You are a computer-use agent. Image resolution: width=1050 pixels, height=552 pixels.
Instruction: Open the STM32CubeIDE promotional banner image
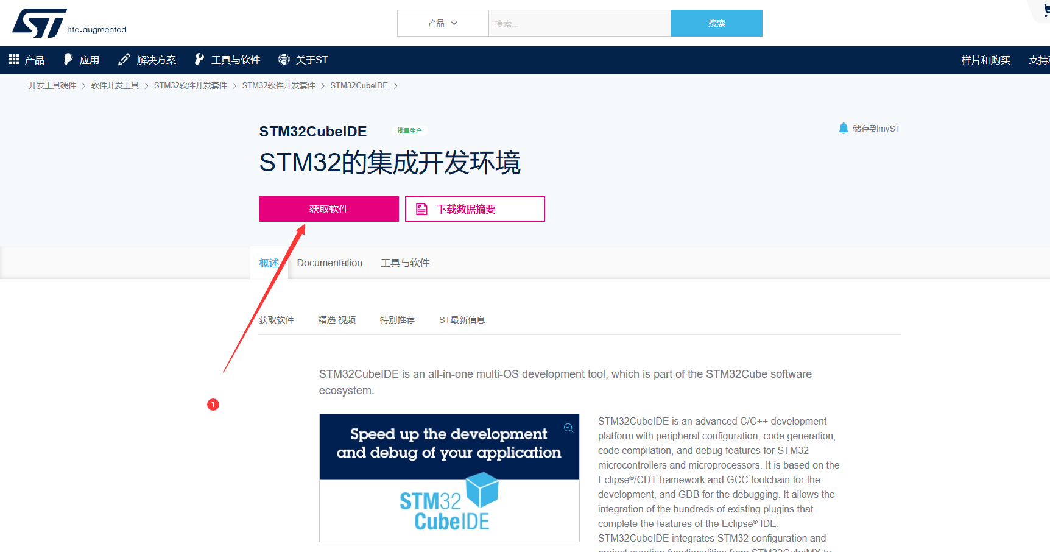pyautogui.click(x=449, y=478)
